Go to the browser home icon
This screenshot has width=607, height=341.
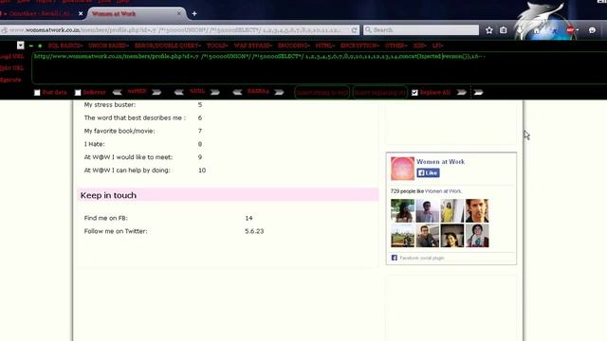pos(537,30)
